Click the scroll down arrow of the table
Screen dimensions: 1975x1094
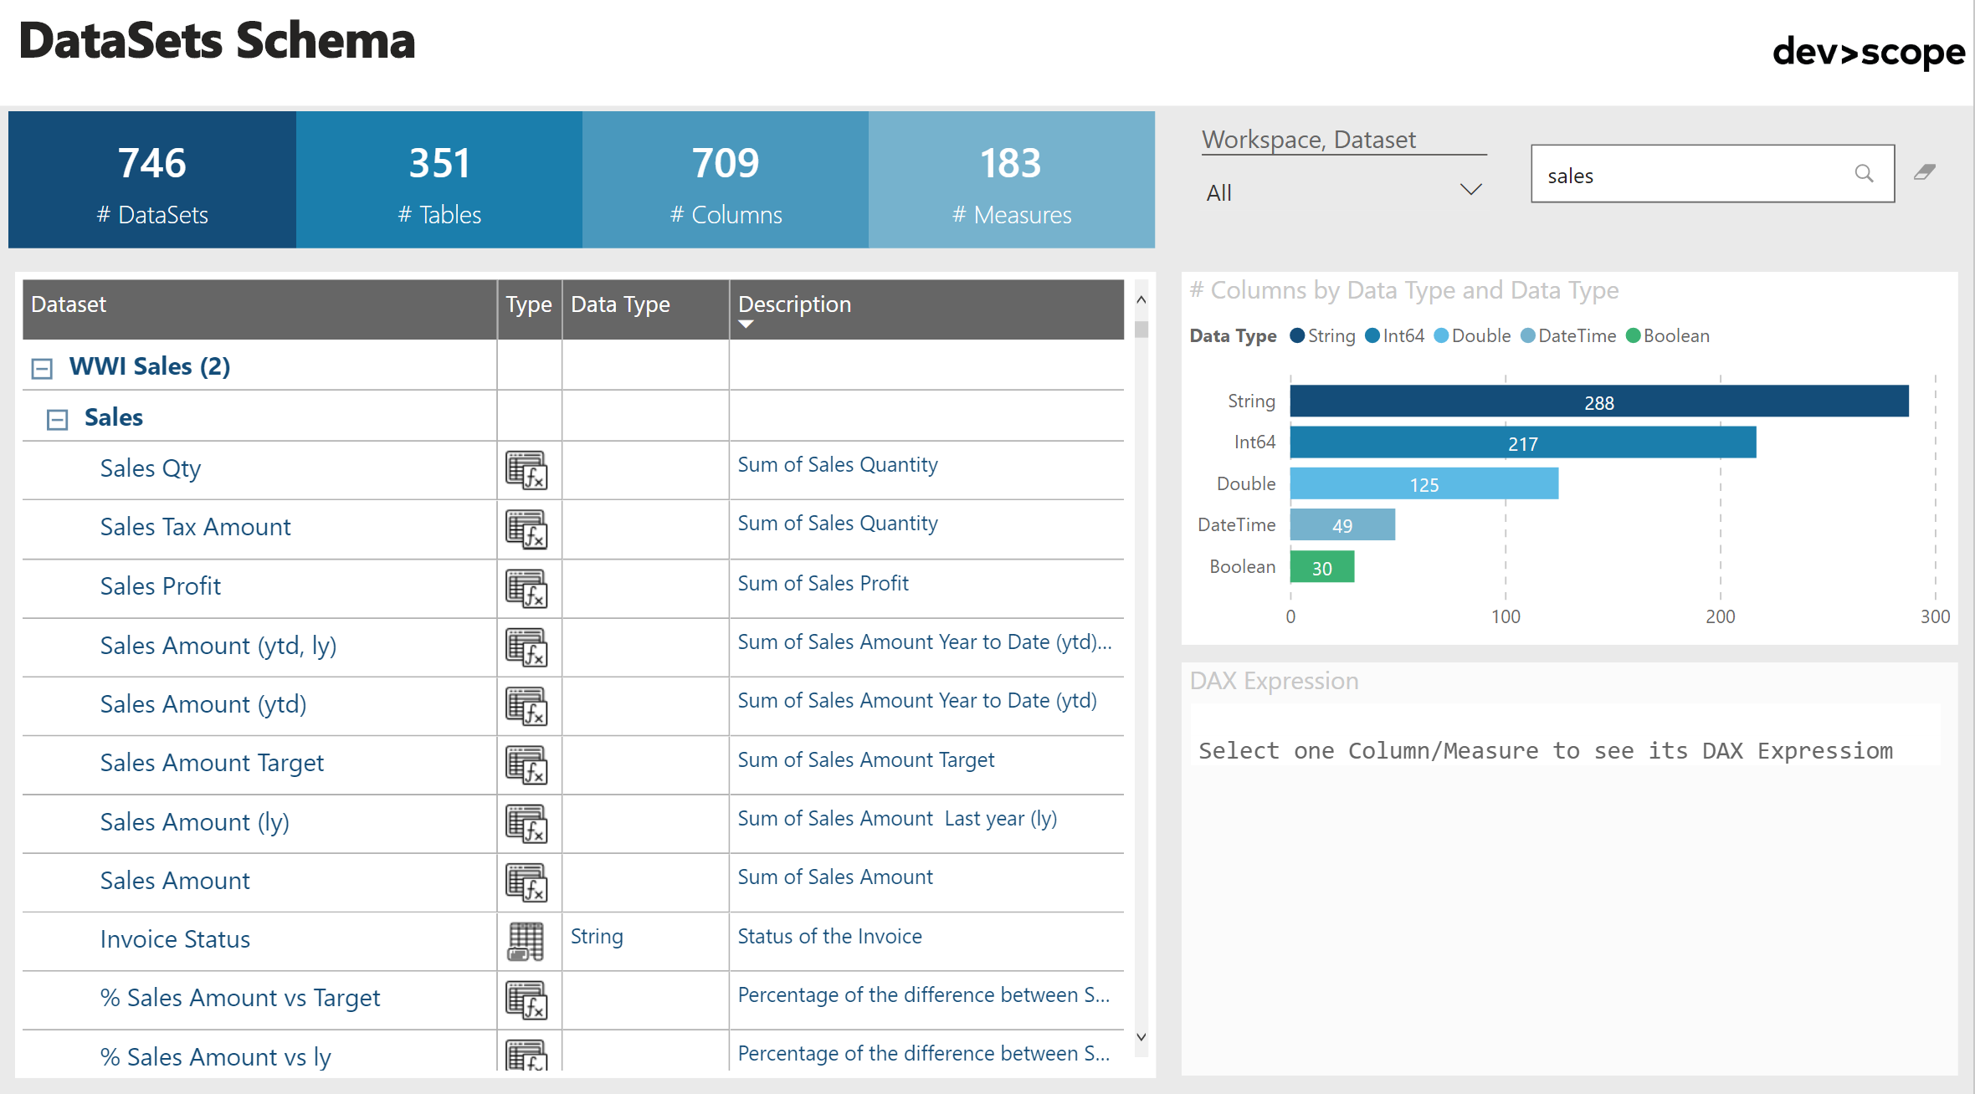(x=1141, y=1037)
